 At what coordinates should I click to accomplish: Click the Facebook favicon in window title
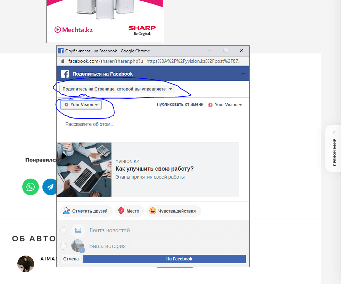tap(61, 51)
